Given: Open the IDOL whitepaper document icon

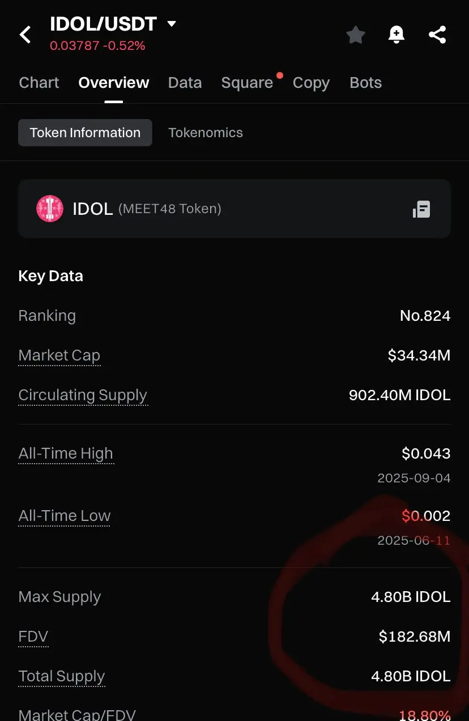Looking at the screenshot, I should tap(421, 209).
